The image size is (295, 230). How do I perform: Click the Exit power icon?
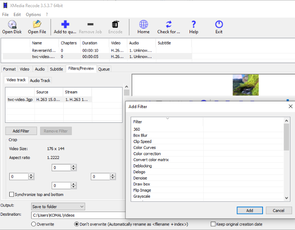tap(219, 24)
